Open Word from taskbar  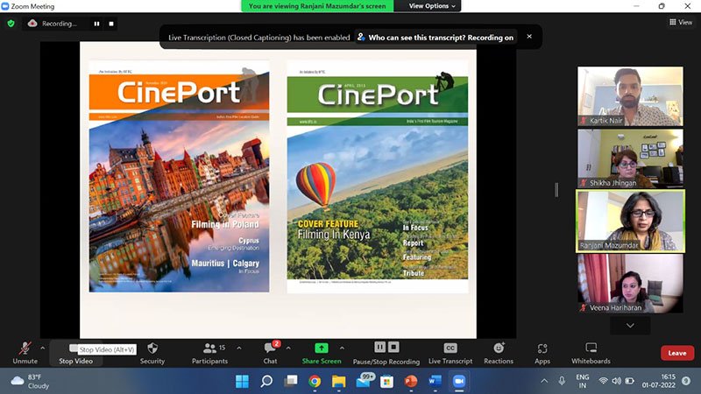point(435,381)
